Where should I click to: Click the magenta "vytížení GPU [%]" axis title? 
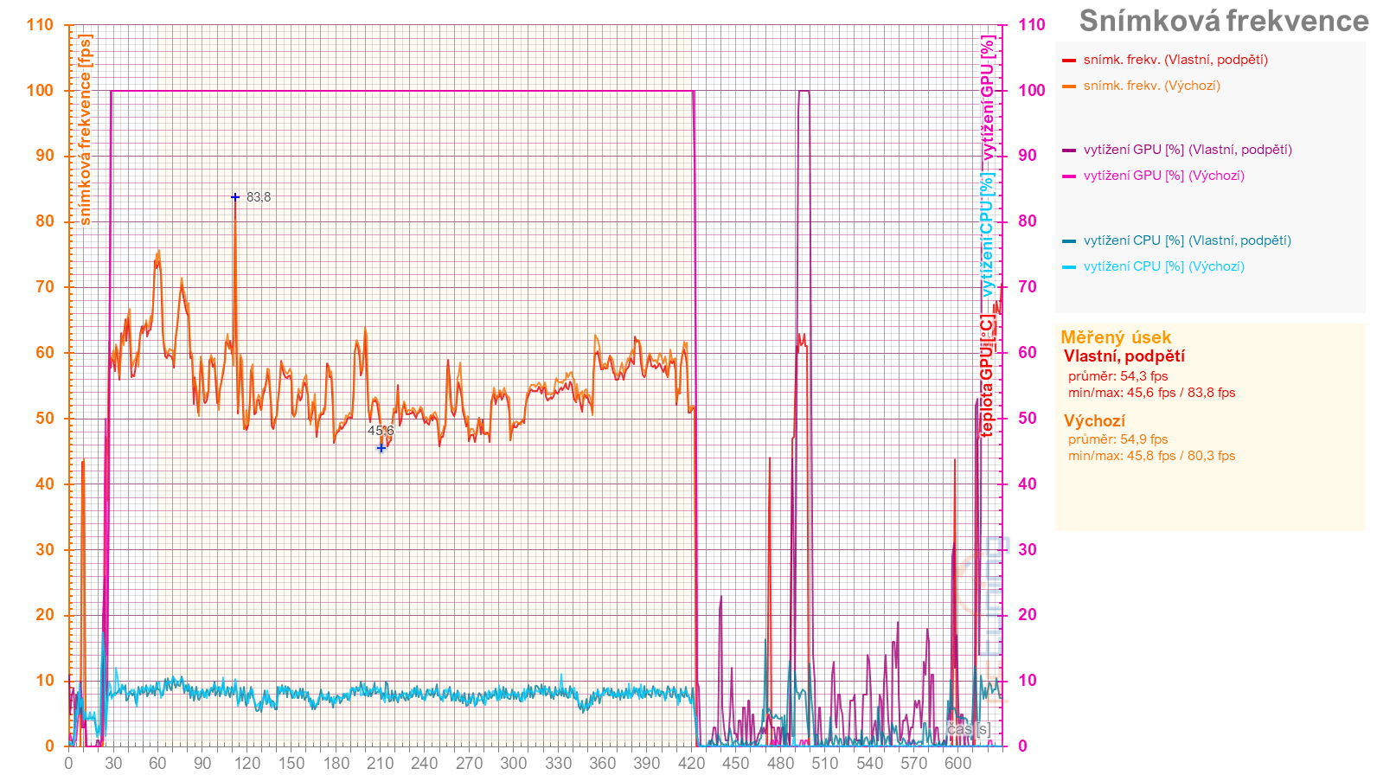[988, 98]
